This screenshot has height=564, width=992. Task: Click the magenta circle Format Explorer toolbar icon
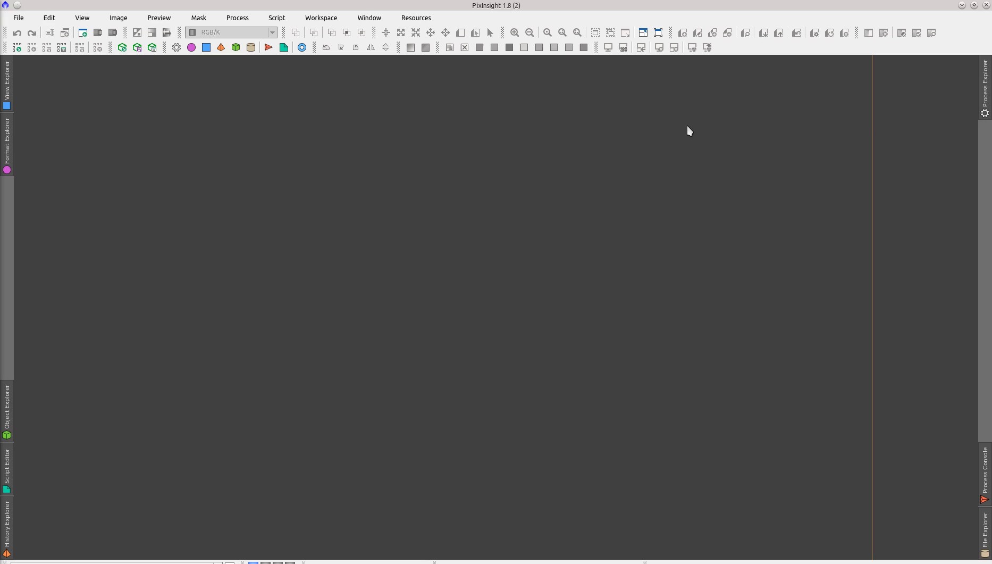pyautogui.click(x=191, y=48)
